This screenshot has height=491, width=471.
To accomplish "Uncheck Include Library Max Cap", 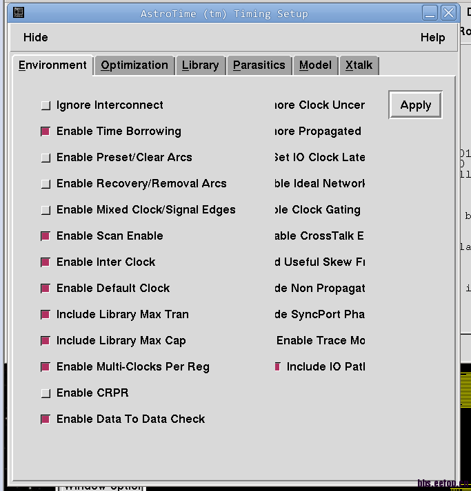I will [46, 340].
